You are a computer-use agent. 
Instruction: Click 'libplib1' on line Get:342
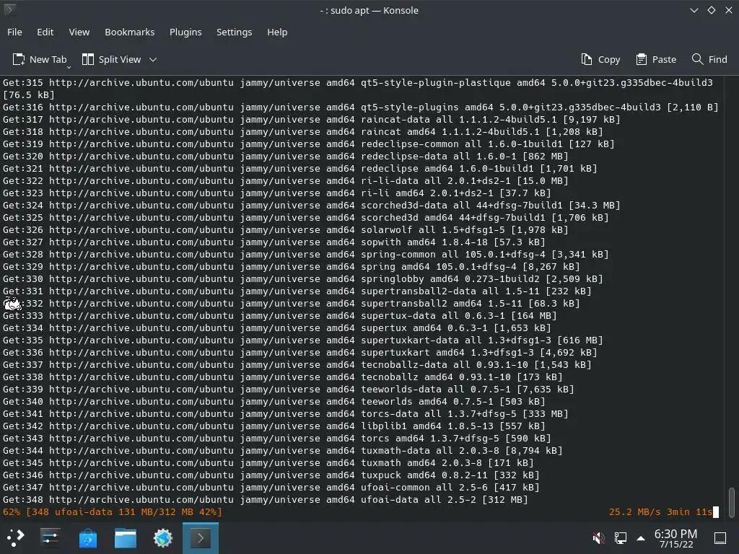tap(384, 426)
